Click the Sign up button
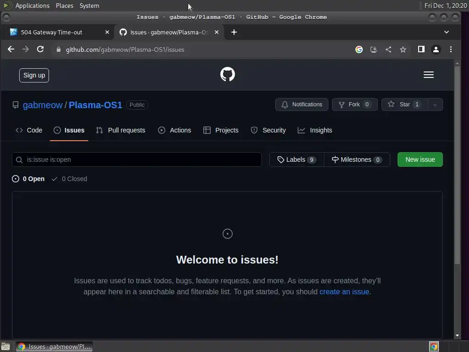Screen dimensions: 469x352 coord(34,75)
